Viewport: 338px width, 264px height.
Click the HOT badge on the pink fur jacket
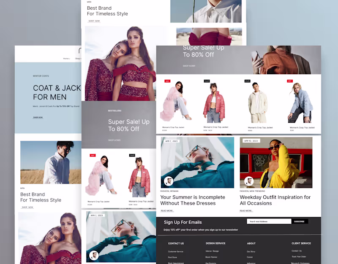pyautogui.click(x=168, y=81)
